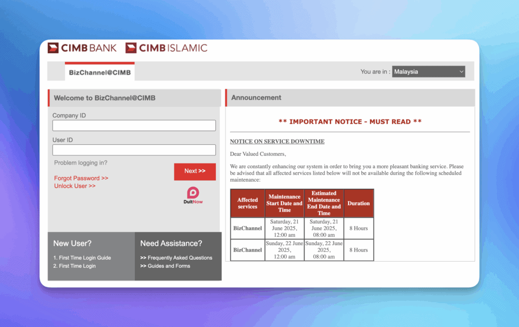Screen dimensions: 519x327
Task: Click the Saturday end time 08:00 am cell
Action: coord(324,228)
